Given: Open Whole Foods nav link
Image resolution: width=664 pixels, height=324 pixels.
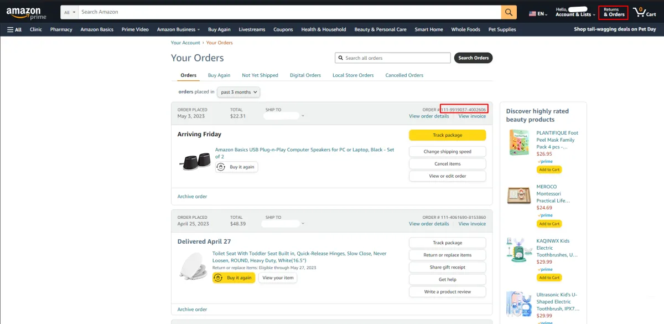Looking at the screenshot, I should coord(465,29).
